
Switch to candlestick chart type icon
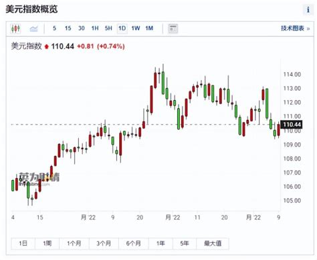click(15, 29)
